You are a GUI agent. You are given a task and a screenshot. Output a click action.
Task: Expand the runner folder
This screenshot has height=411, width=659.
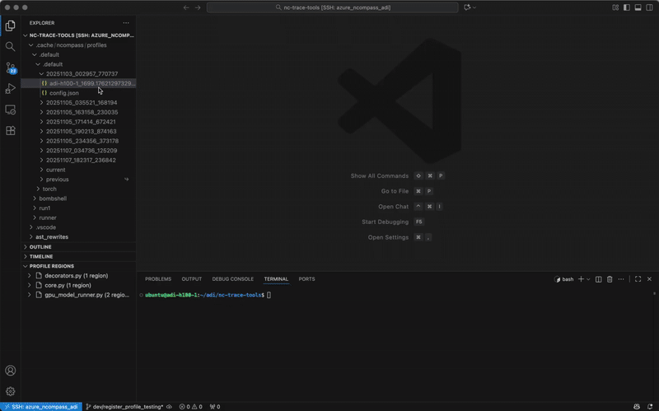(78, 217)
